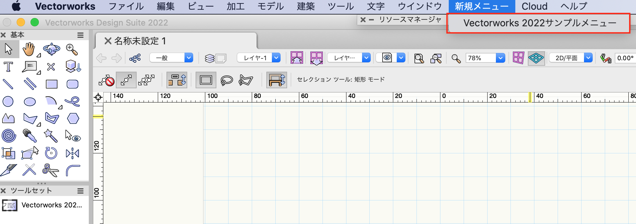This screenshot has width=636, height=224.
Task: Open the ツールセット palette options menu
Action: click(x=80, y=191)
